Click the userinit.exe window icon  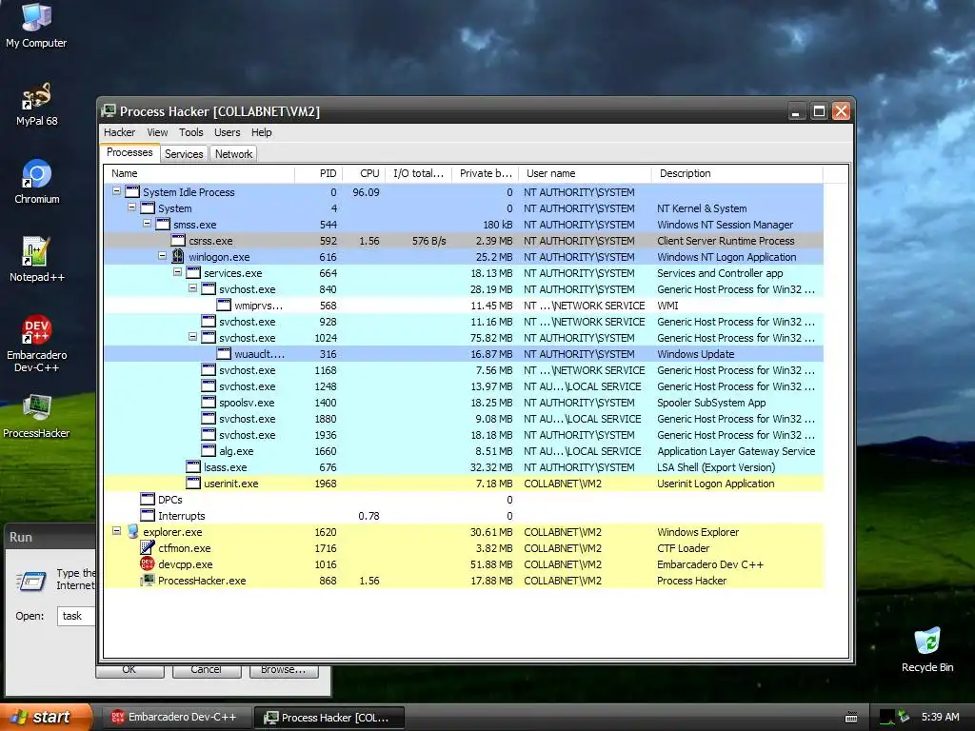[x=193, y=483]
